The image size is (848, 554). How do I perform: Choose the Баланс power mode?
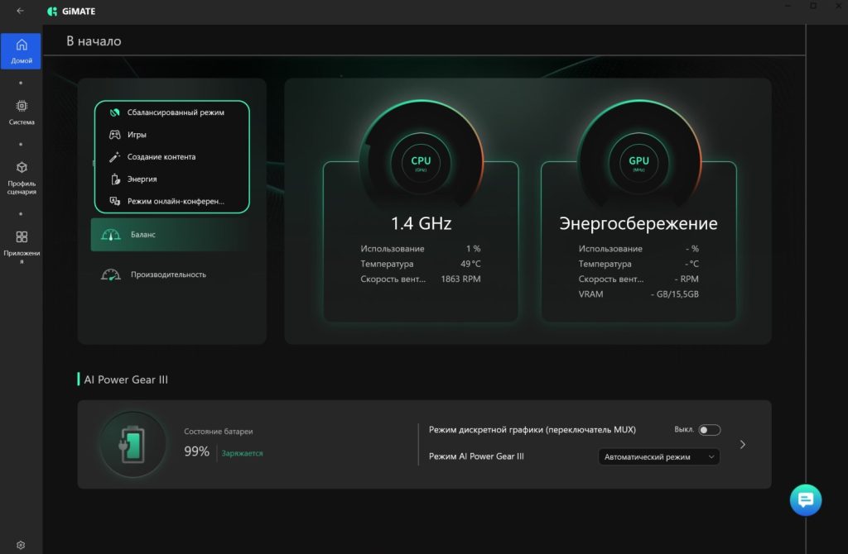(172, 234)
